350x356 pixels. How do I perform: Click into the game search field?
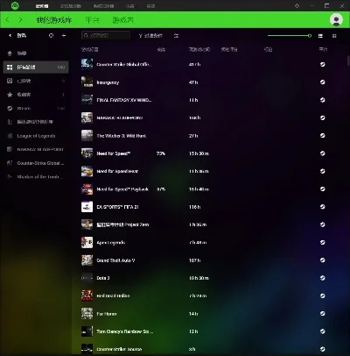click(x=106, y=36)
